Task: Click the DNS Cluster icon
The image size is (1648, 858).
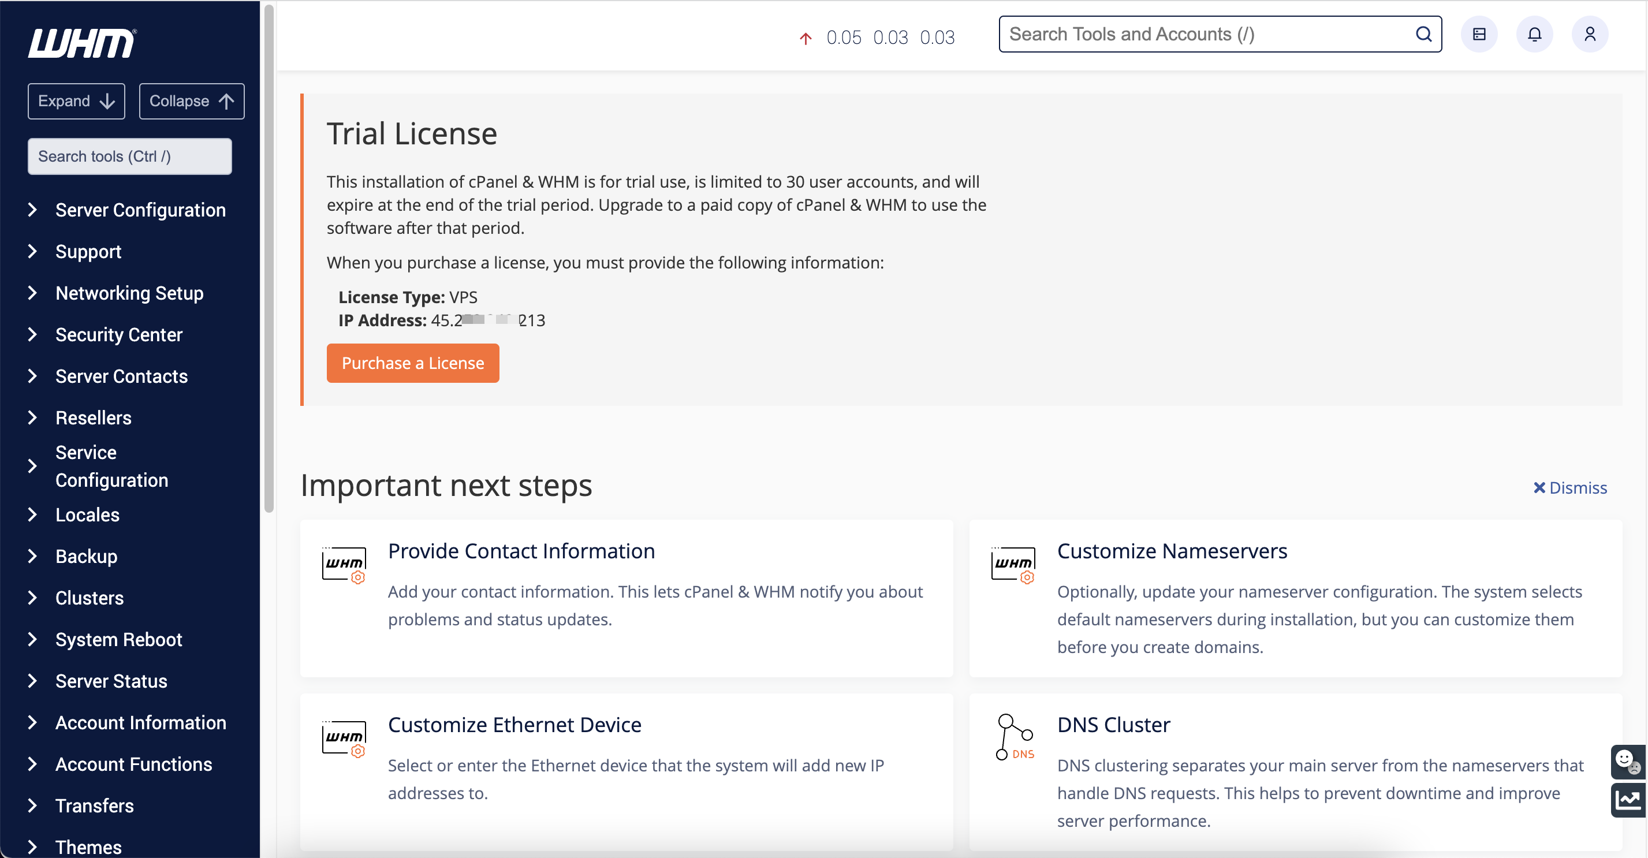Action: 1015,737
